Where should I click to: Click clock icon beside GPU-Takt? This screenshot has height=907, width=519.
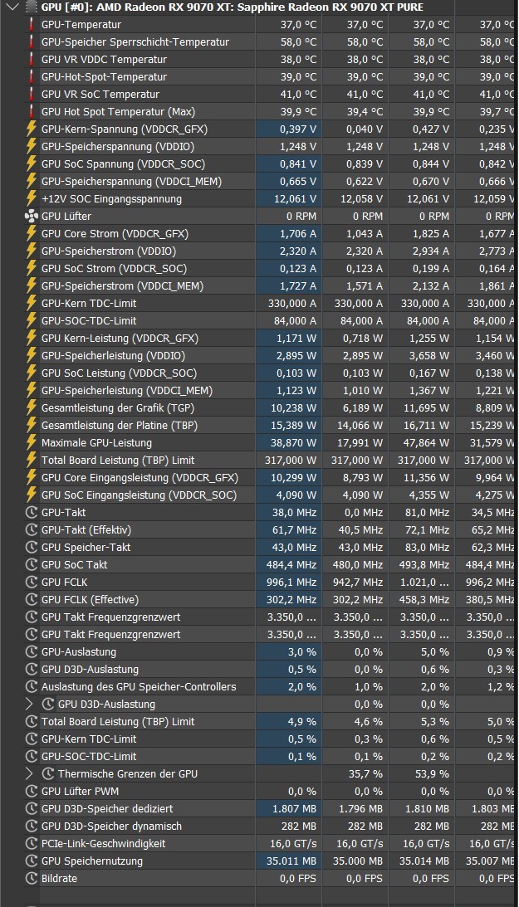click(32, 513)
